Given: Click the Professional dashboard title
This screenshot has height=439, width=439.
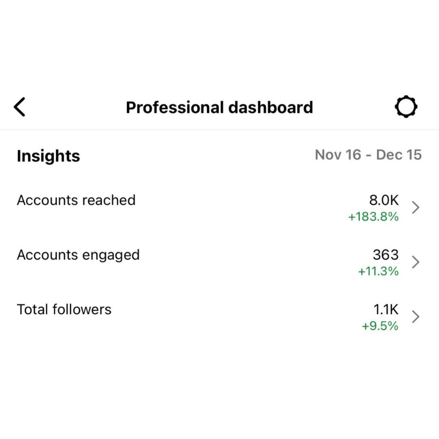Looking at the screenshot, I should click(x=219, y=107).
